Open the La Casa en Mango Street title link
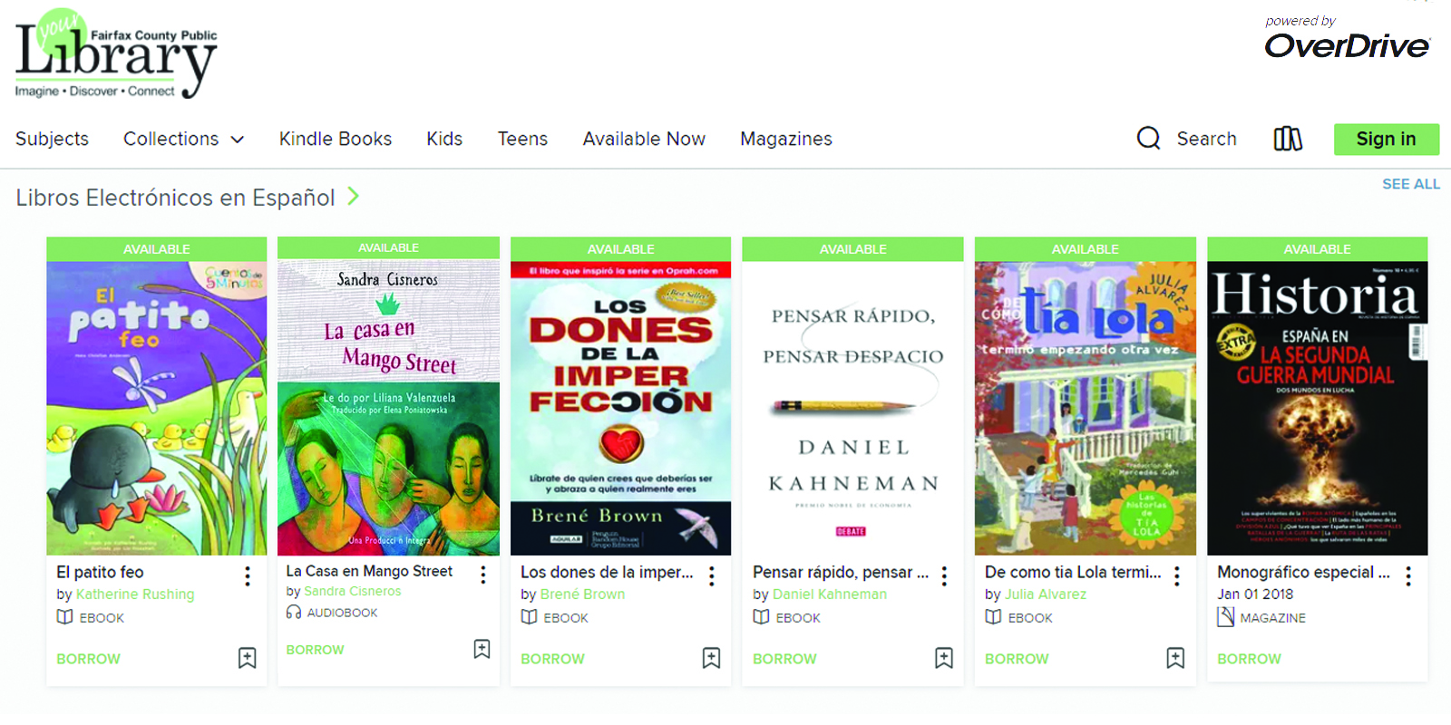1451x725 pixels. [369, 571]
